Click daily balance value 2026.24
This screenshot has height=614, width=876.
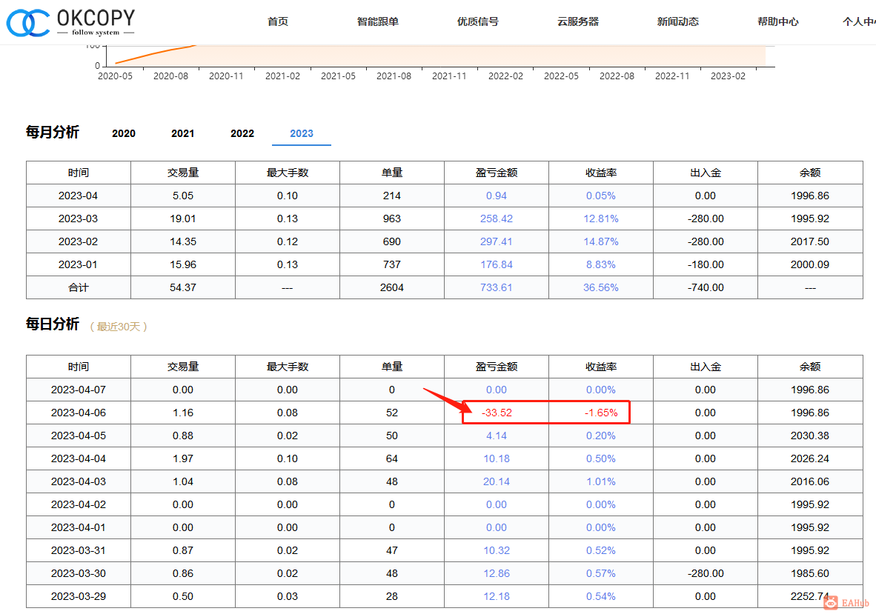(x=809, y=458)
